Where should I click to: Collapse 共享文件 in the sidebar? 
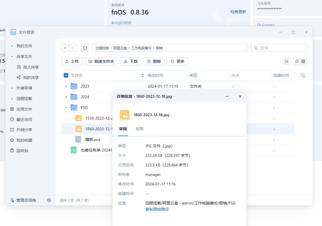[x=12, y=57]
